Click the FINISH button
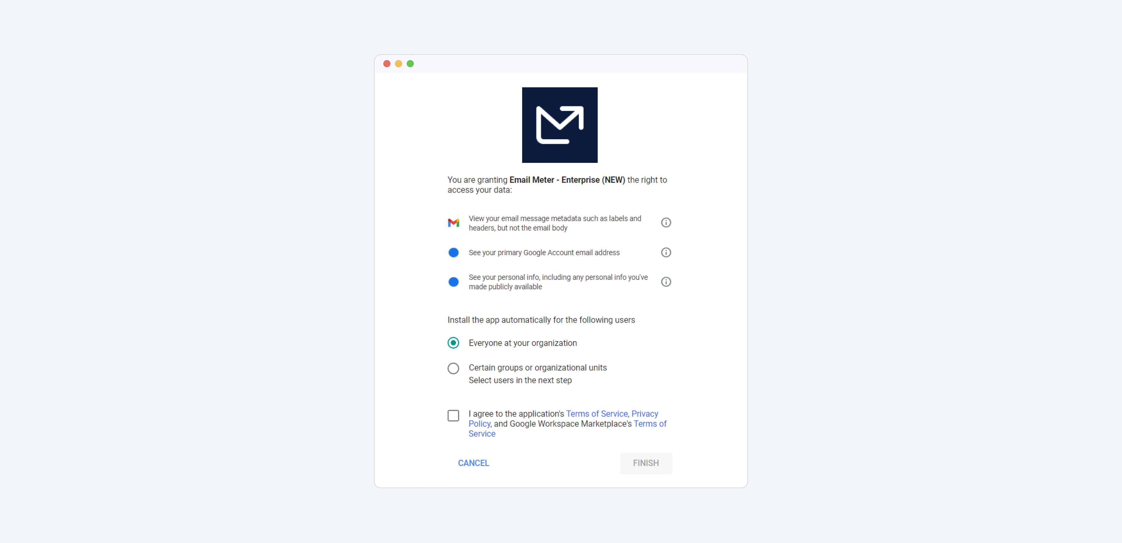Viewport: 1122px width, 543px height. click(646, 463)
